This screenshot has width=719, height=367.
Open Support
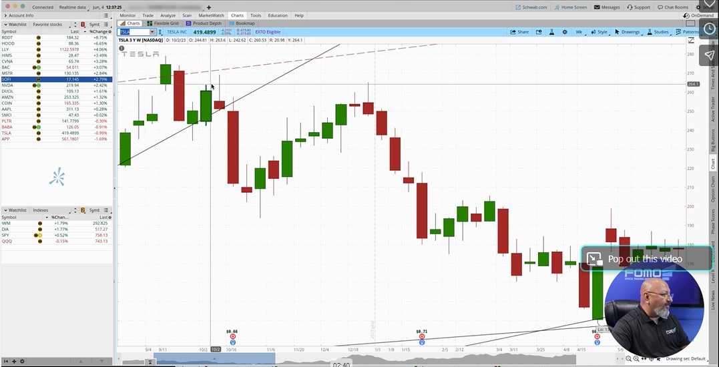638,7
